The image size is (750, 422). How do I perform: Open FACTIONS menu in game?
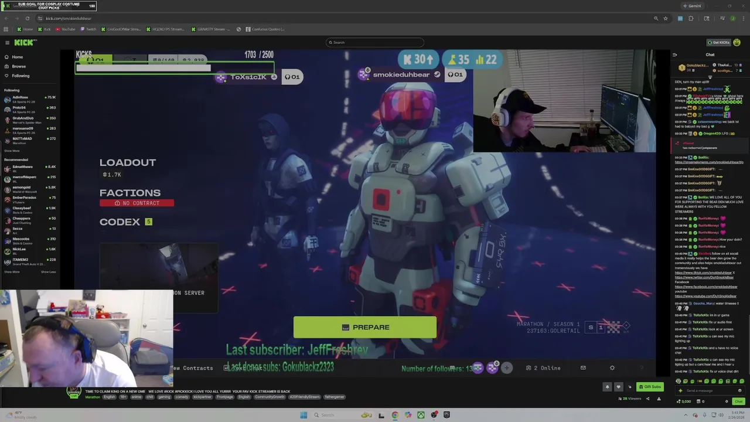[129, 193]
